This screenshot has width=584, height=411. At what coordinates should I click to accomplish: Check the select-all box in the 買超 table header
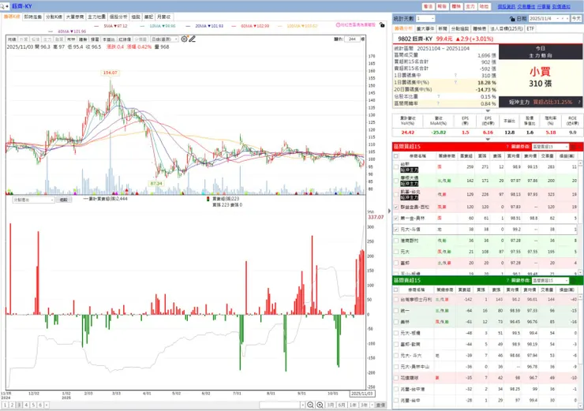pyautogui.click(x=396, y=156)
